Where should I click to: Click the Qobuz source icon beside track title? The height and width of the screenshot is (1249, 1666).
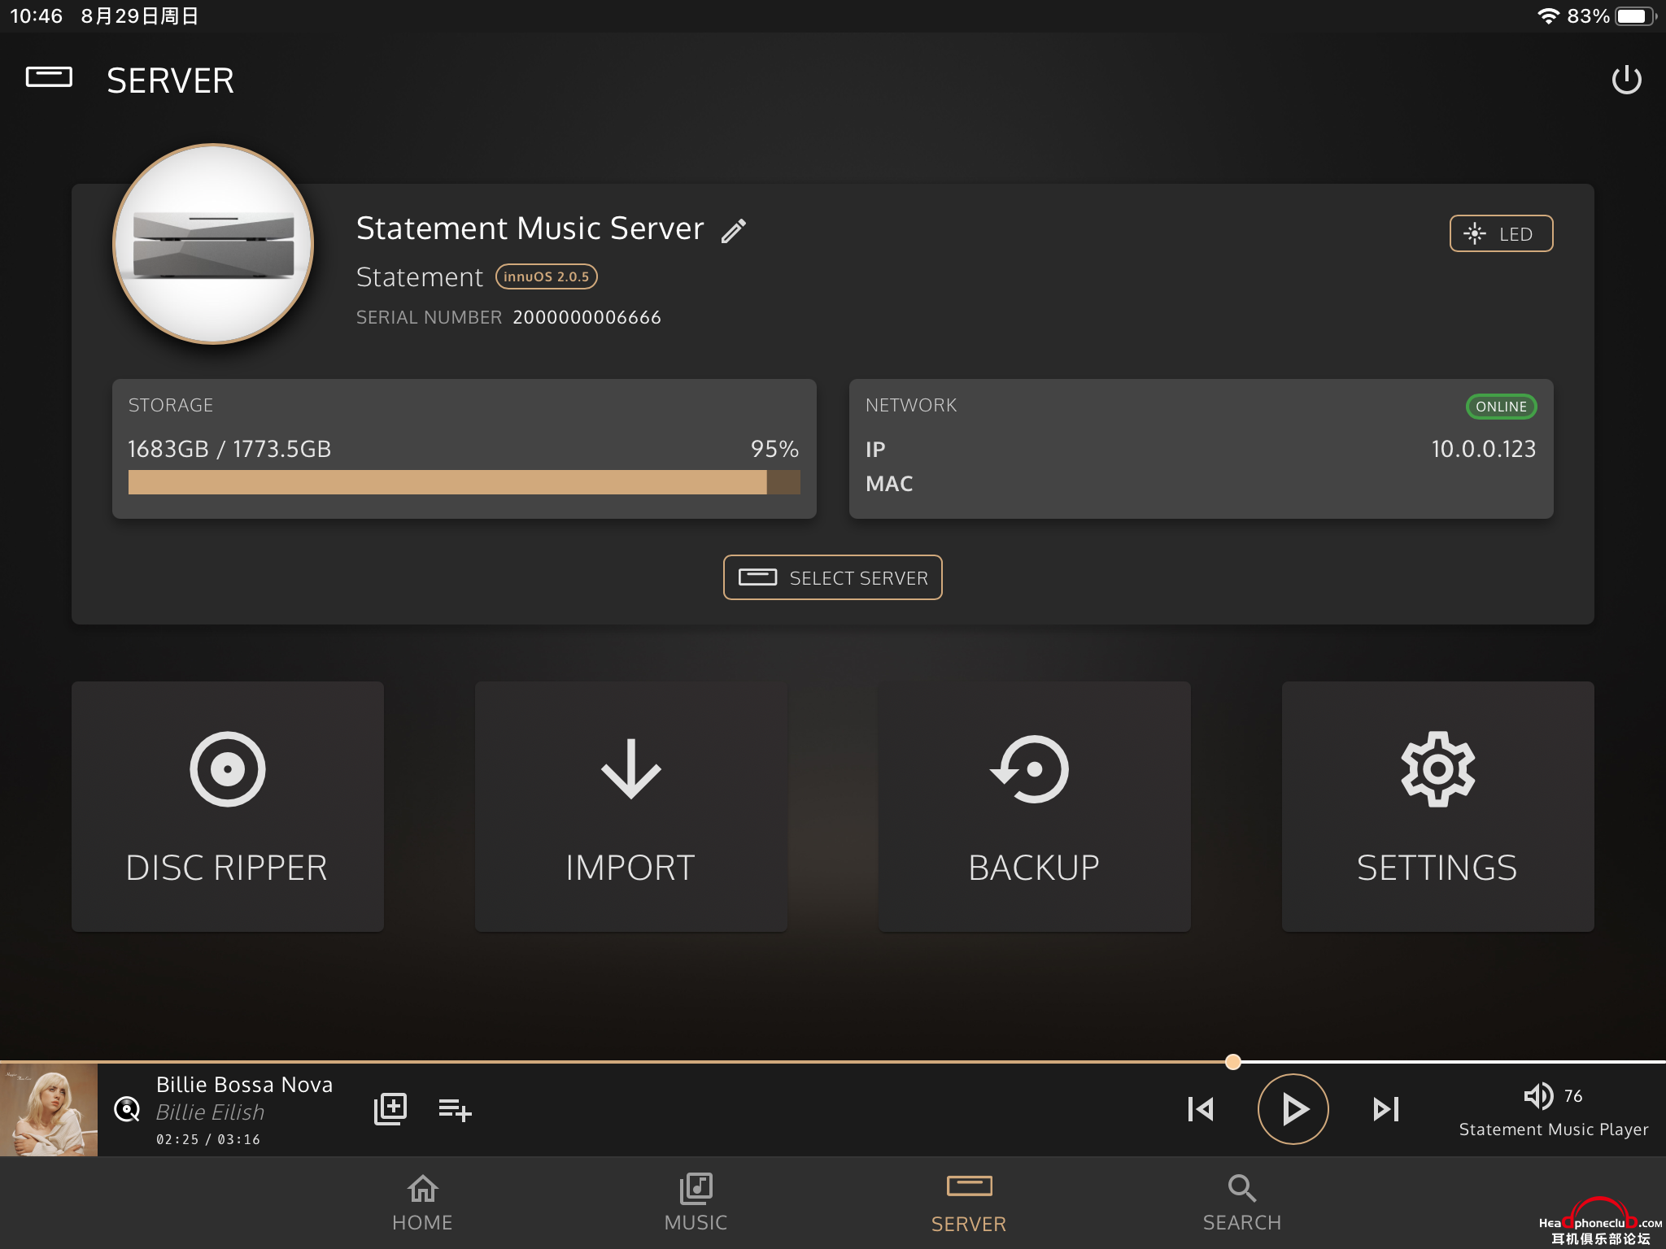[127, 1109]
